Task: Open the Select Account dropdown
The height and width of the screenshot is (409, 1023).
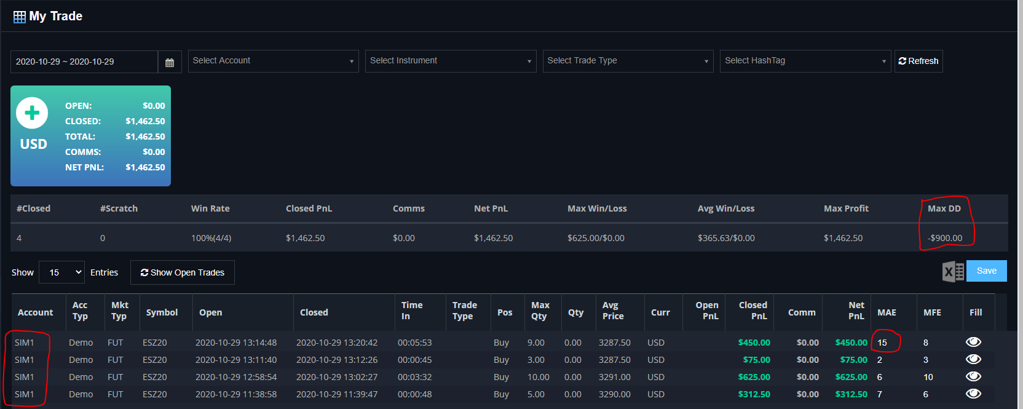Action: (x=274, y=61)
